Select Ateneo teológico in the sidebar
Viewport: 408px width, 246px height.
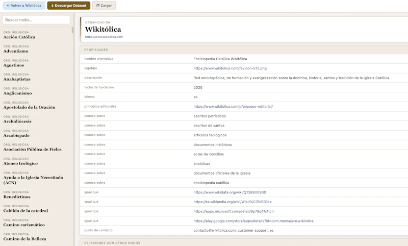coord(20,163)
